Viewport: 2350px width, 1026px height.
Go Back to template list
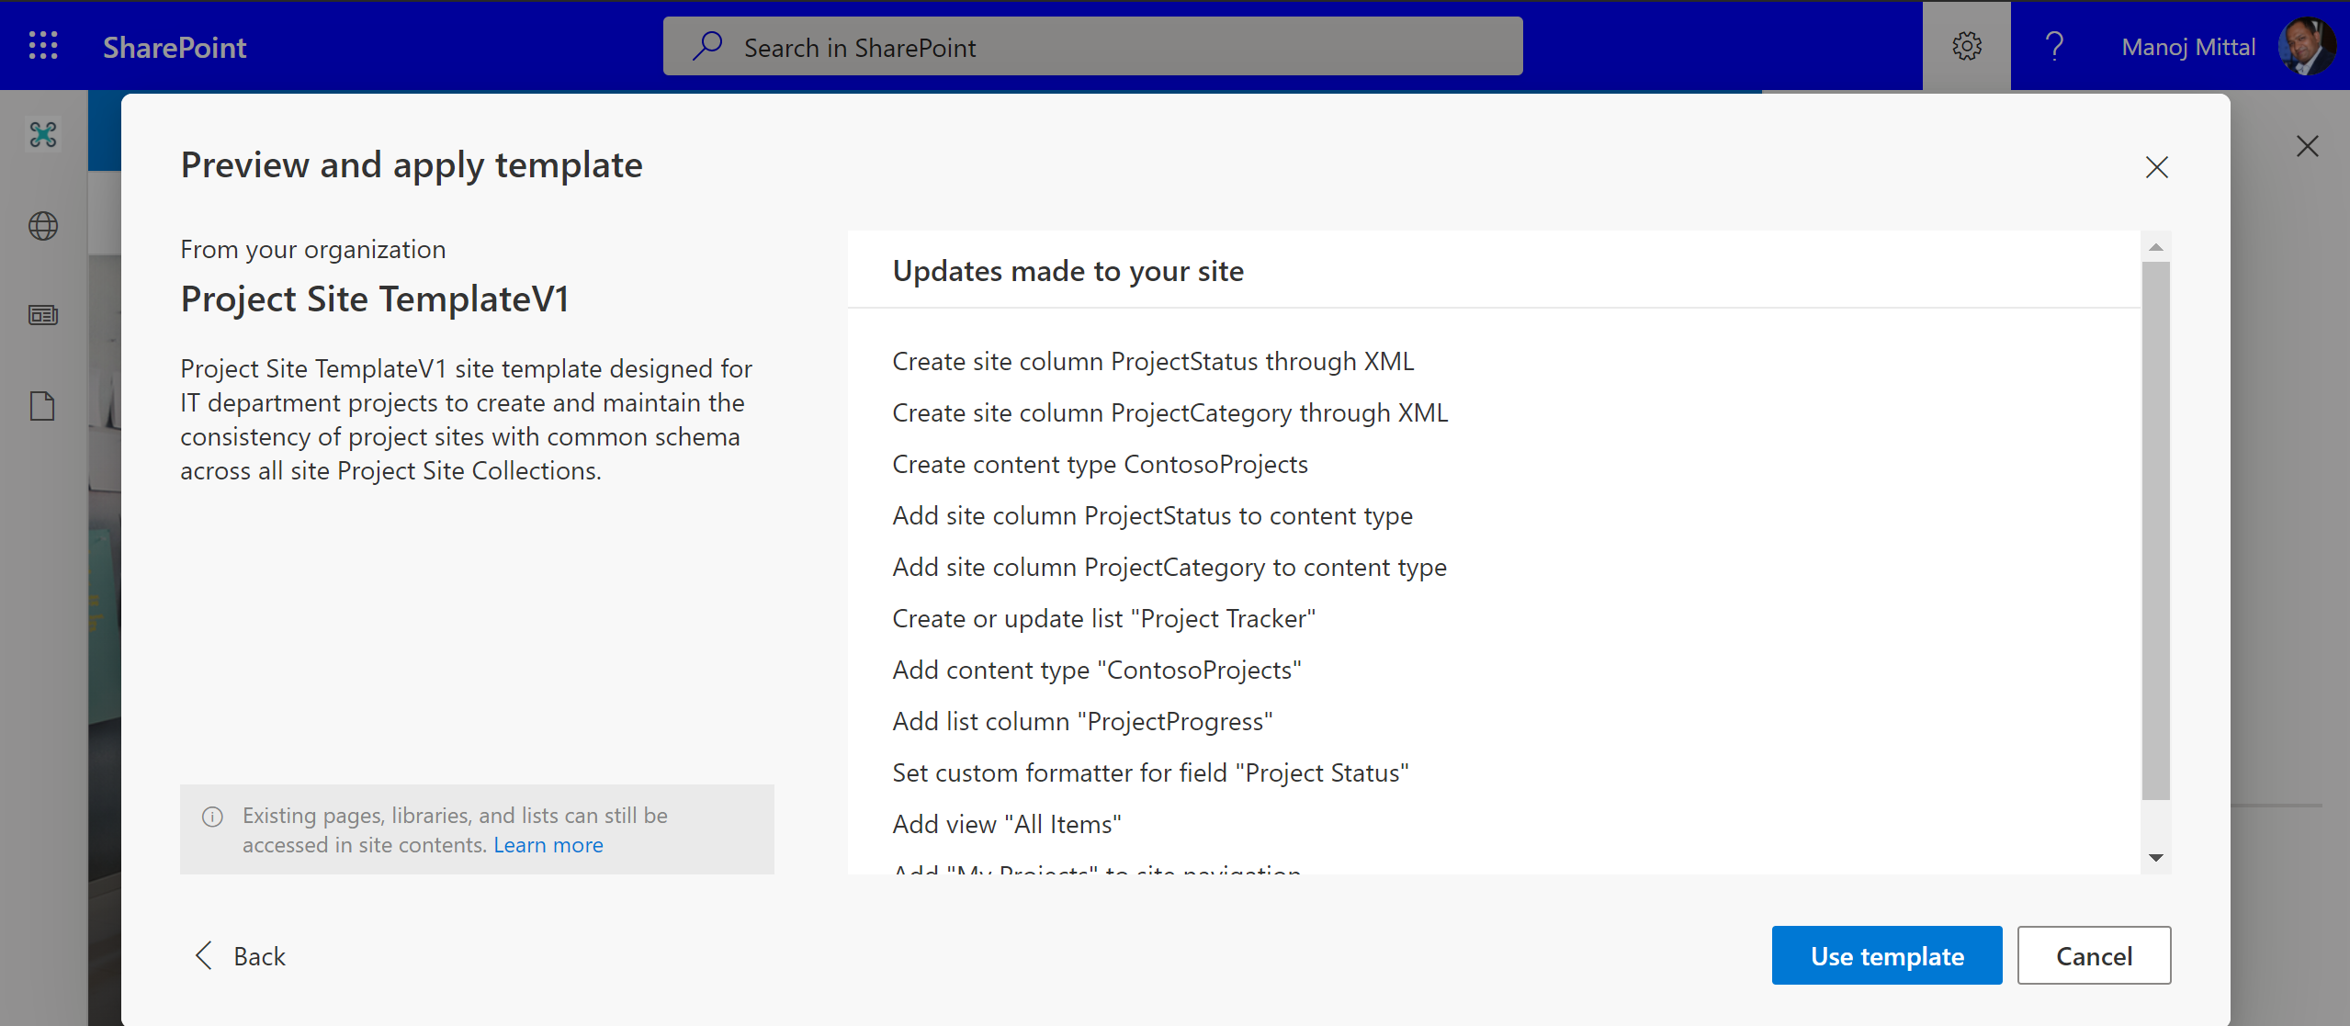(241, 955)
